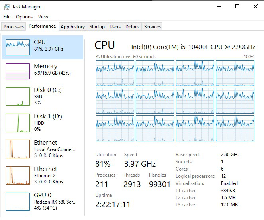Click the last logical processor graph

coord(235,128)
